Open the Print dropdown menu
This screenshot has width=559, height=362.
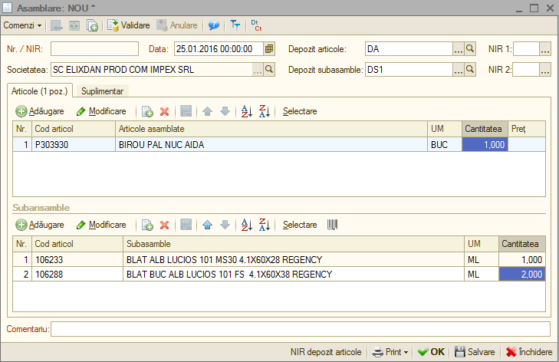pos(390,352)
